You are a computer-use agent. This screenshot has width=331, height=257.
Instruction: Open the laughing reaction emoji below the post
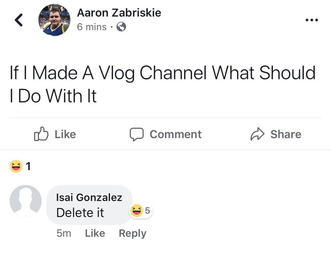16,166
